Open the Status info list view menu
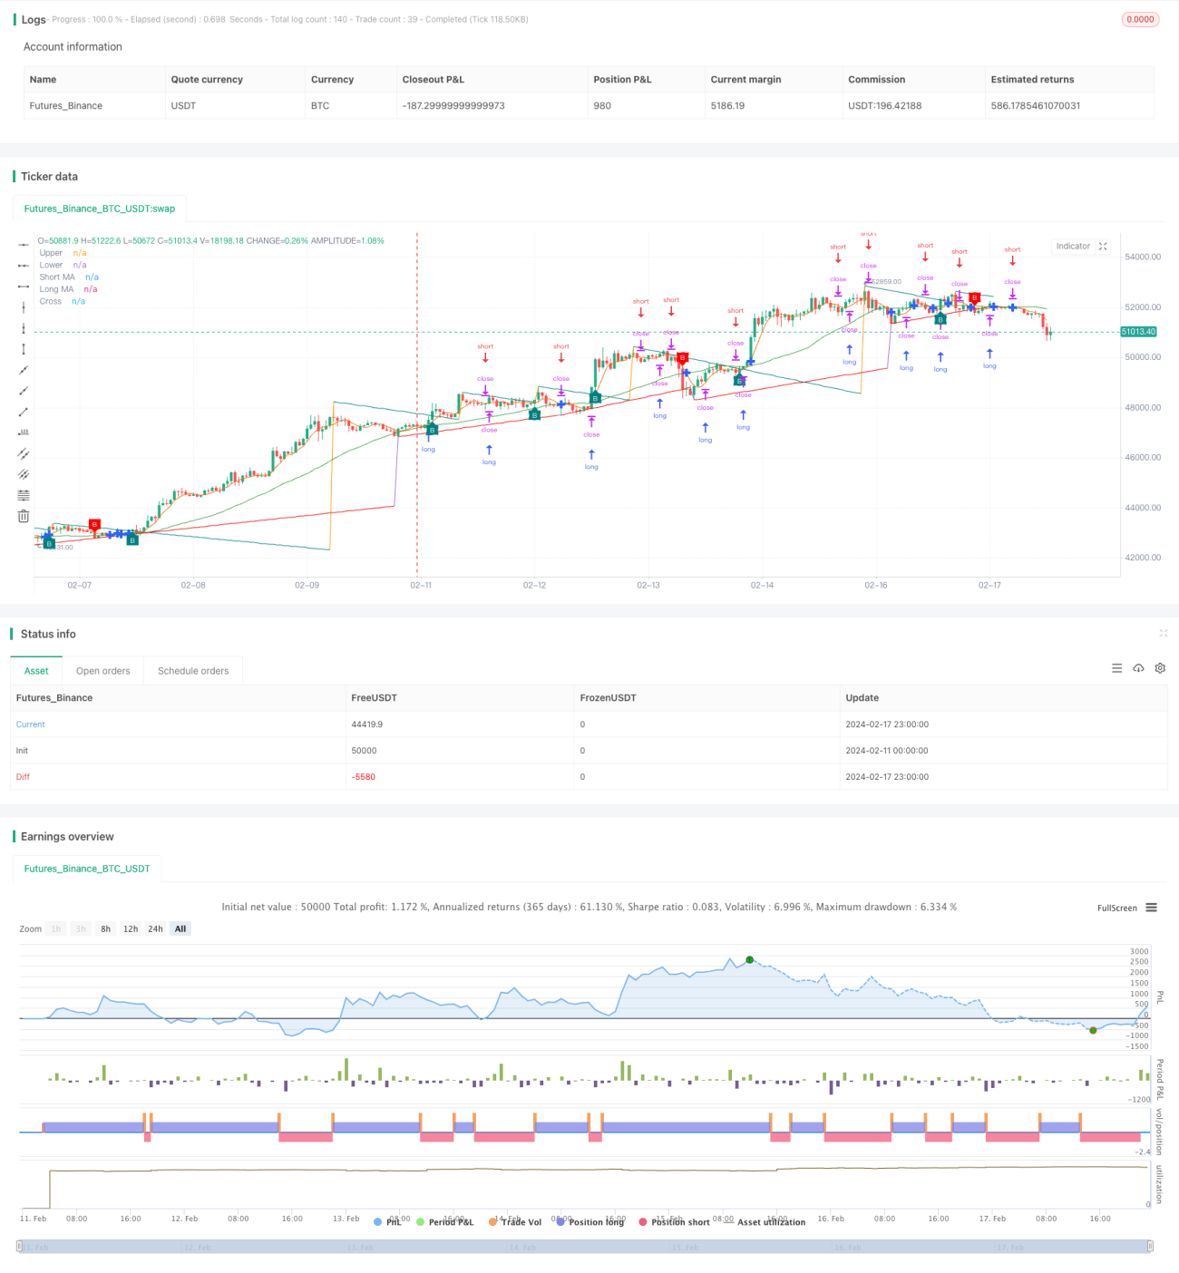 (1116, 668)
